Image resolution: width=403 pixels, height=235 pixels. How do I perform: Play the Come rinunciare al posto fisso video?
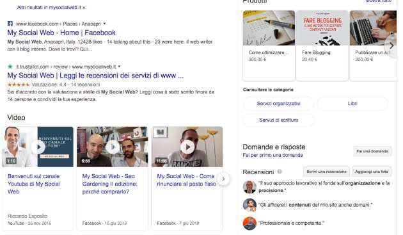[187, 147]
